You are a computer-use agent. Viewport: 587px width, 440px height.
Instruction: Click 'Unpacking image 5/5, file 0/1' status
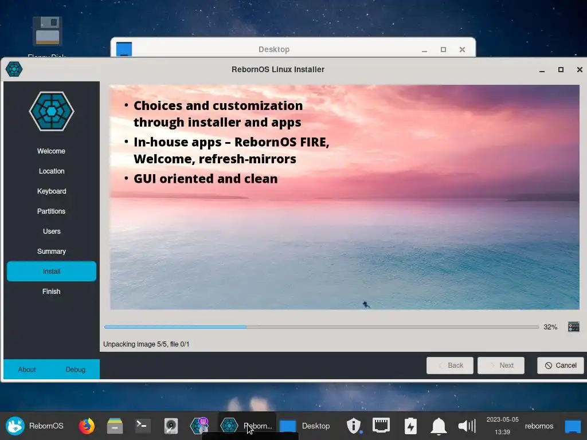pyautogui.click(x=146, y=344)
